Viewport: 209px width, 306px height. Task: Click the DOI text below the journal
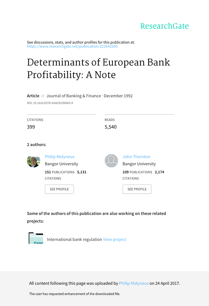(x=50, y=103)
